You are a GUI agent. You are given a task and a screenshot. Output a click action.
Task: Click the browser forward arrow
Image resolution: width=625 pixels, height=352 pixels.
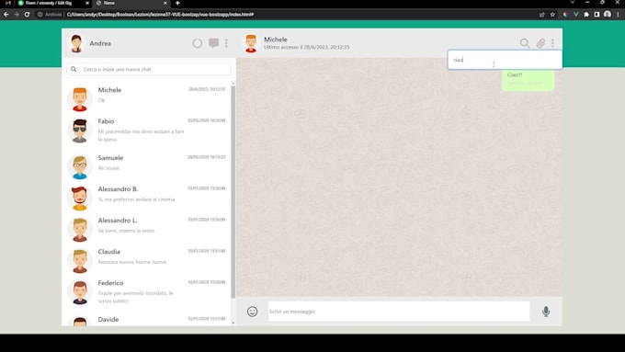click(x=17, y=15)
